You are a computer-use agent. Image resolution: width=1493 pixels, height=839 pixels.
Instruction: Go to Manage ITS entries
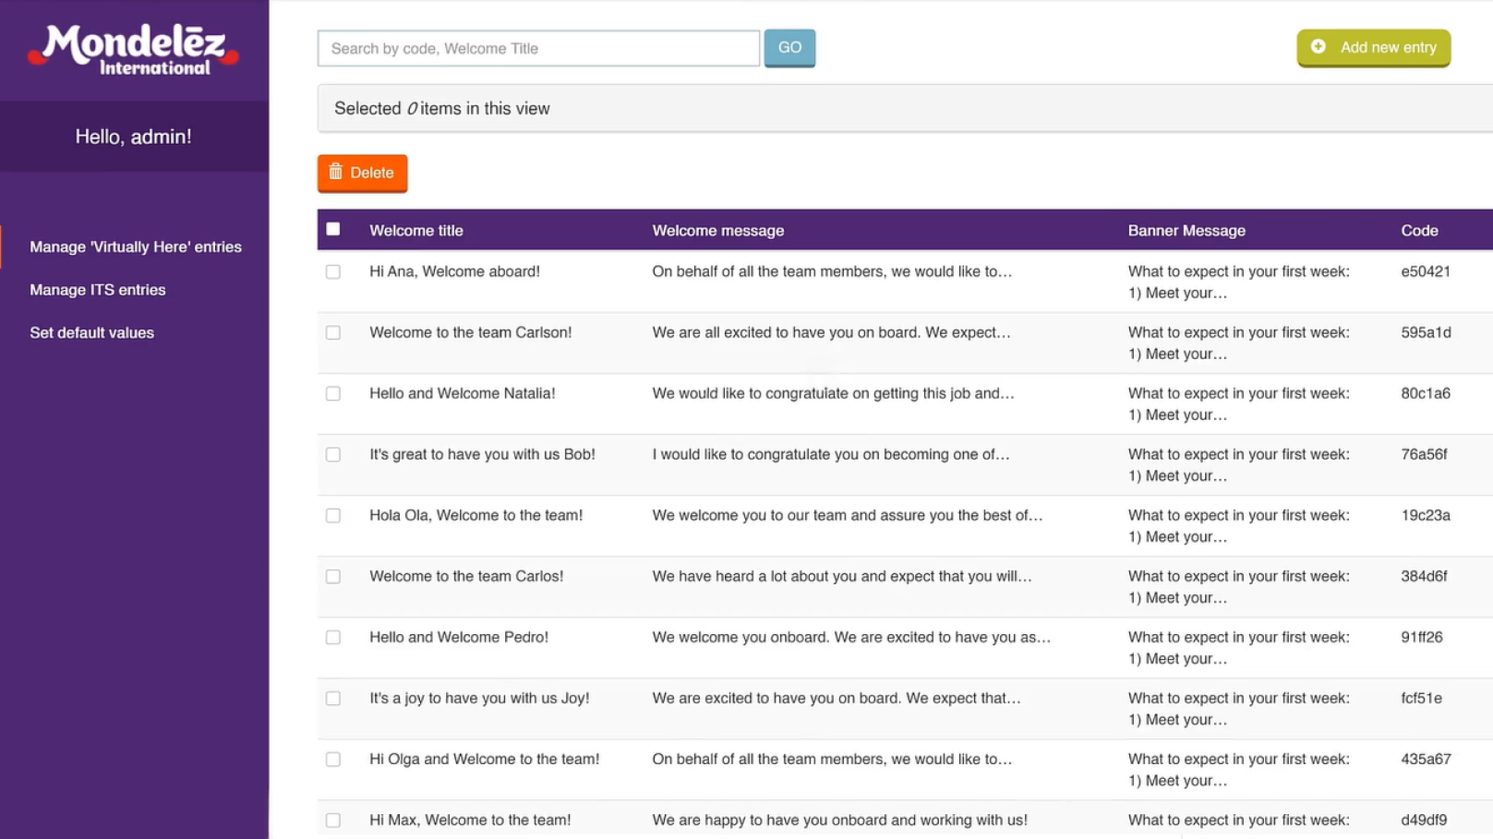tap(98, 290)
